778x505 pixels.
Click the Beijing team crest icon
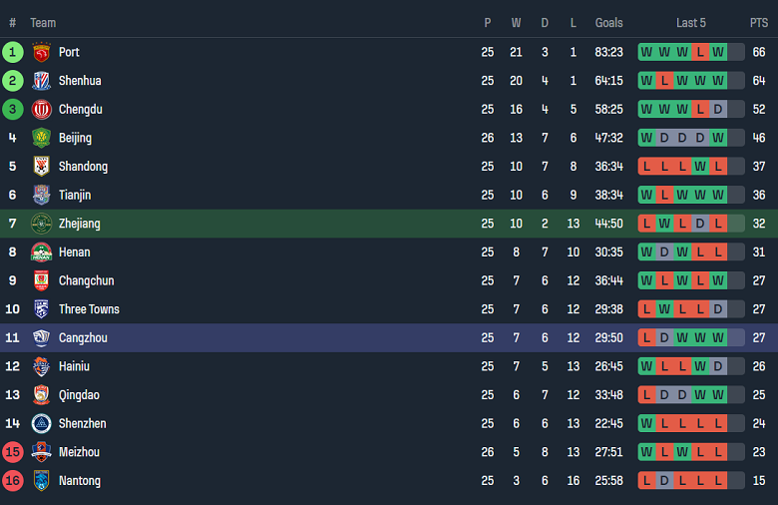click(41, 138)
